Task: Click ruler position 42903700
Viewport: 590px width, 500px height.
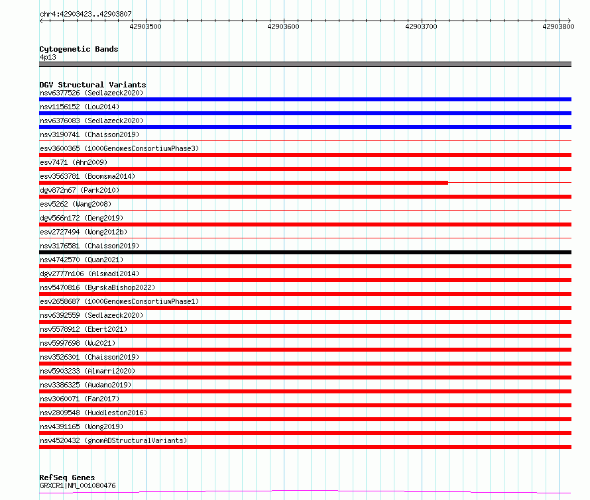Action: (x=421, y=26)
